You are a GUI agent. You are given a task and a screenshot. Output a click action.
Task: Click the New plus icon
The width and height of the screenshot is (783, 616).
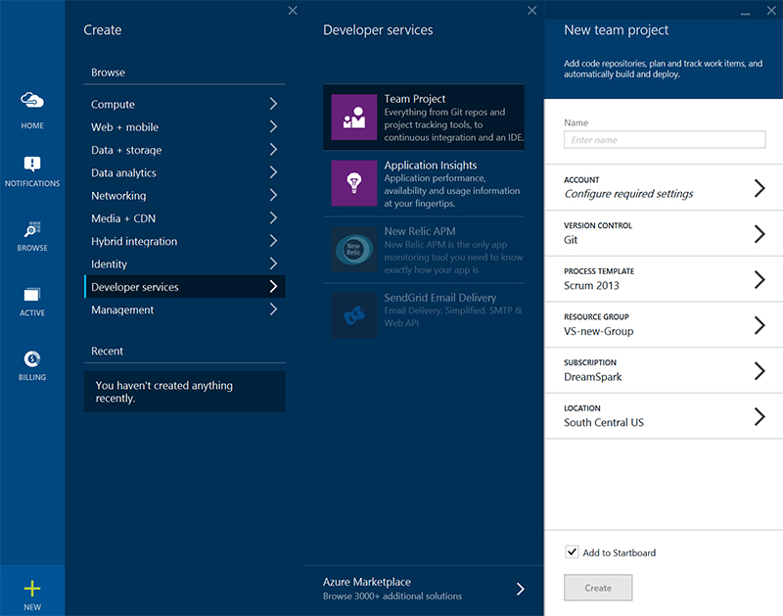32,589
